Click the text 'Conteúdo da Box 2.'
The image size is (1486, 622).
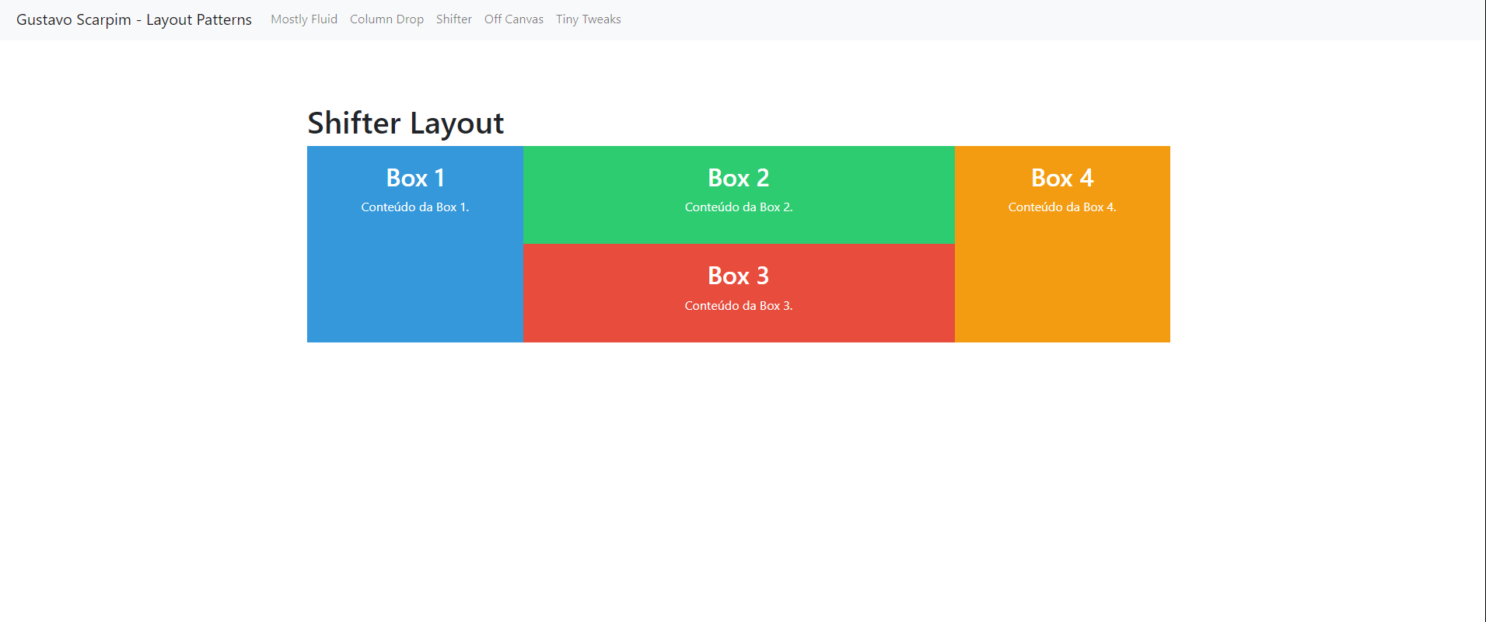pos(739,207)
